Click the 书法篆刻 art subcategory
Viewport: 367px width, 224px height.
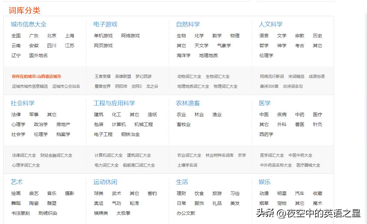pos(21,213)
